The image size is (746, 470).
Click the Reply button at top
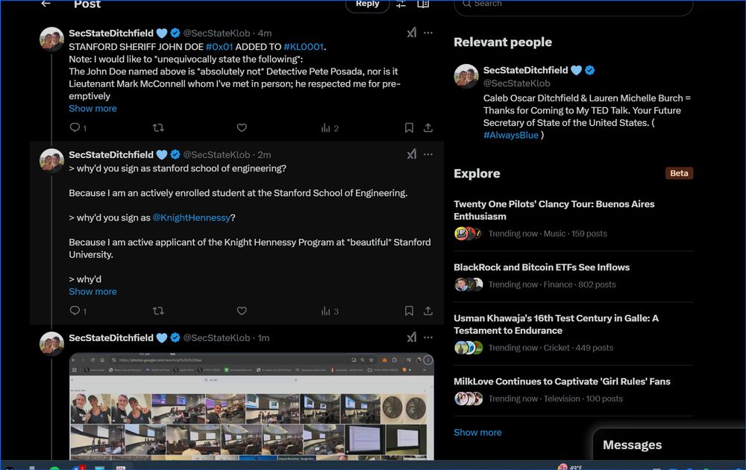click(367, 4)
